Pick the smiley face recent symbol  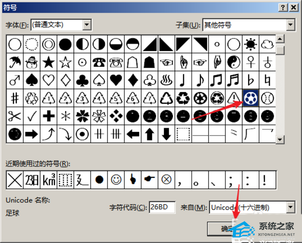[116, 180]
